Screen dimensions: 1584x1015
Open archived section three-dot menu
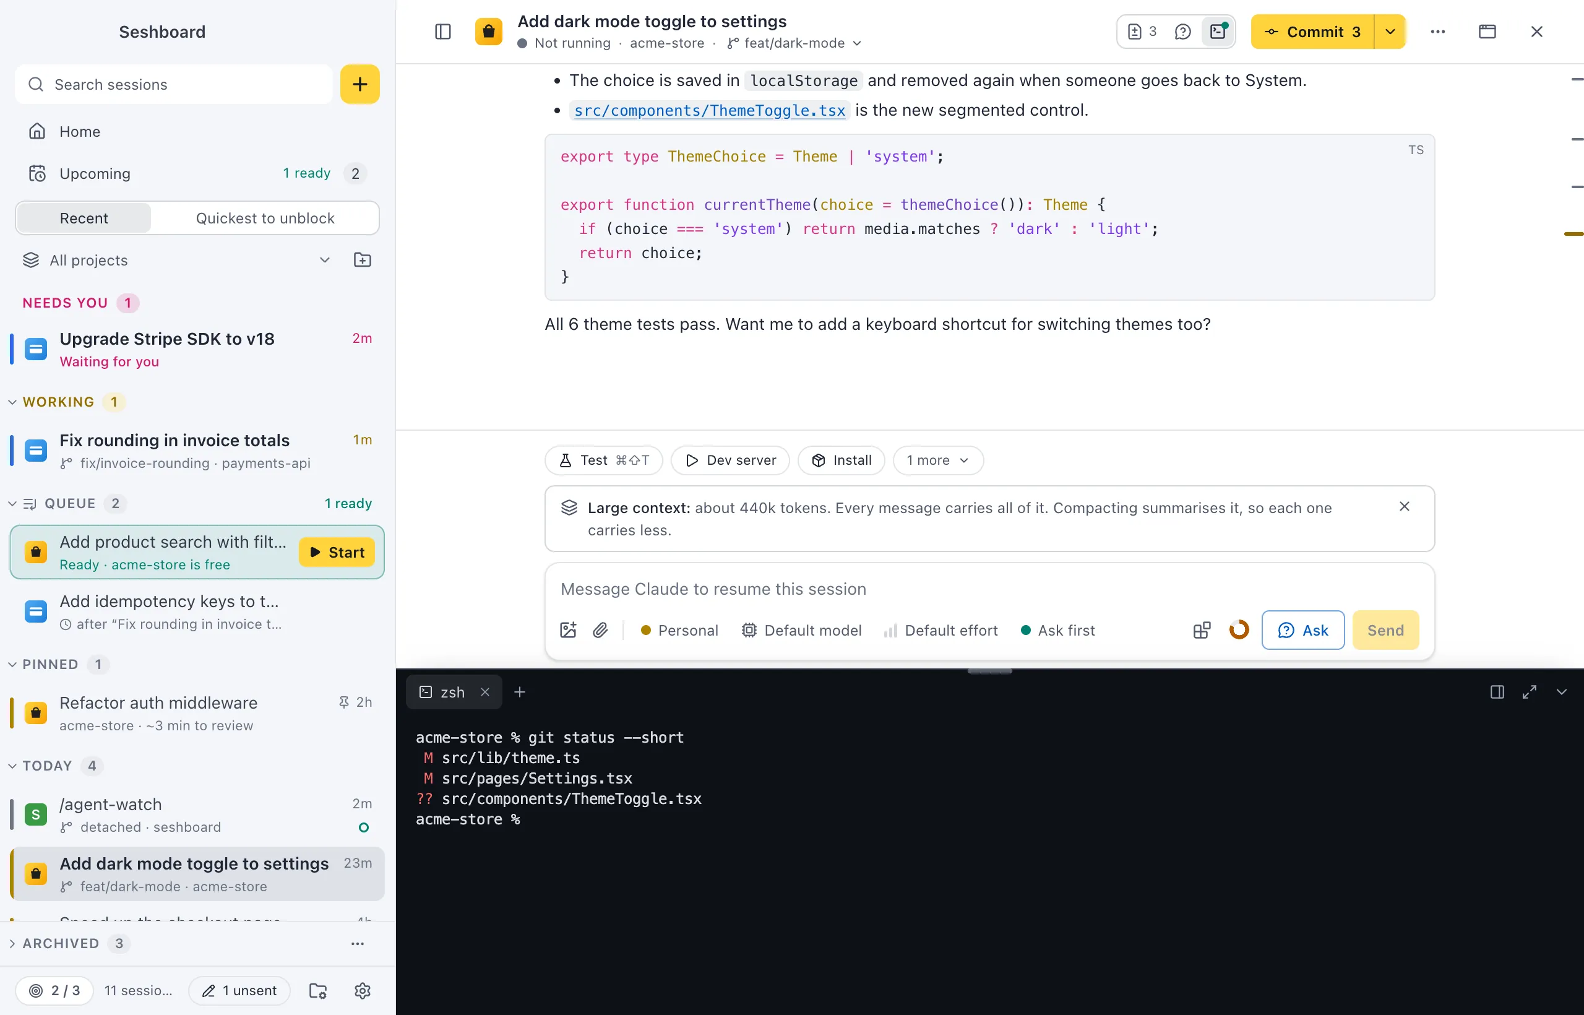coord(357,944)
